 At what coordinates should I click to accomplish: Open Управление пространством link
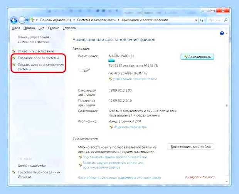(135, 79)
